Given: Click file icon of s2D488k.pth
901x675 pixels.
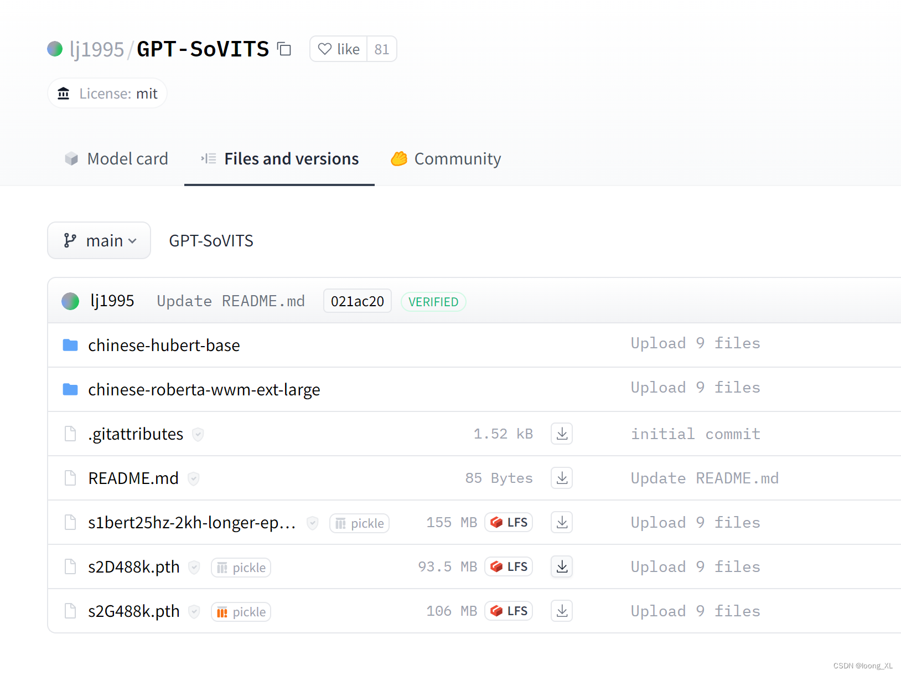Looking at the screenshot, I should [x=70, y=566].
